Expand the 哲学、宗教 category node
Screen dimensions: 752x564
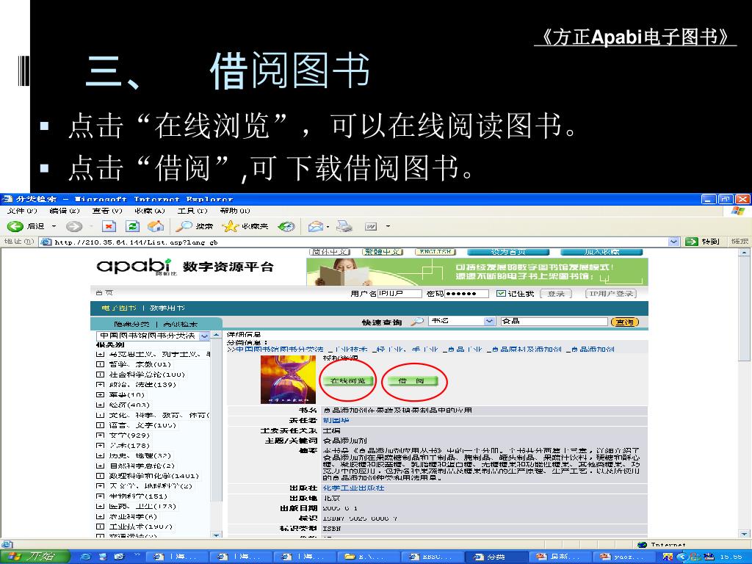pos(100,364)
